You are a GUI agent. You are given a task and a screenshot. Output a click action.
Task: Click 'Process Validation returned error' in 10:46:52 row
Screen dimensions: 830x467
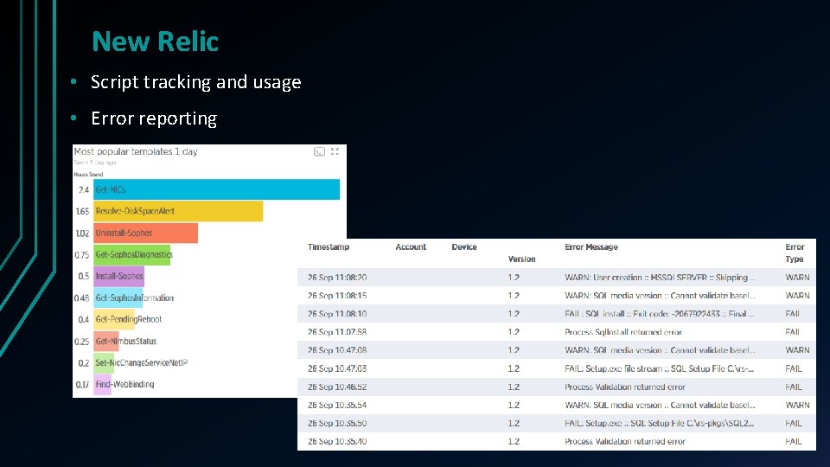click(x=624, y=387)
